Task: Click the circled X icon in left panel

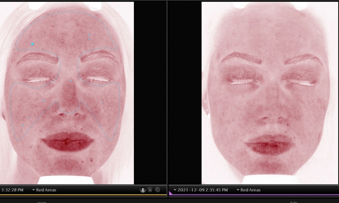Action: coord(150,190)
